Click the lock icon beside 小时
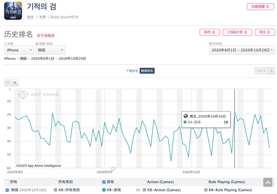The image size is (277, 194). point(265,71)
